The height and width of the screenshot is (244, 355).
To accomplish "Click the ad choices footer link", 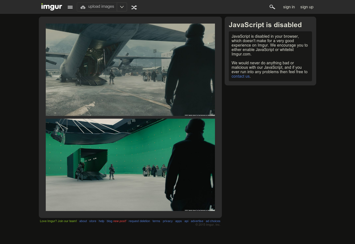I will click(213, 221).
